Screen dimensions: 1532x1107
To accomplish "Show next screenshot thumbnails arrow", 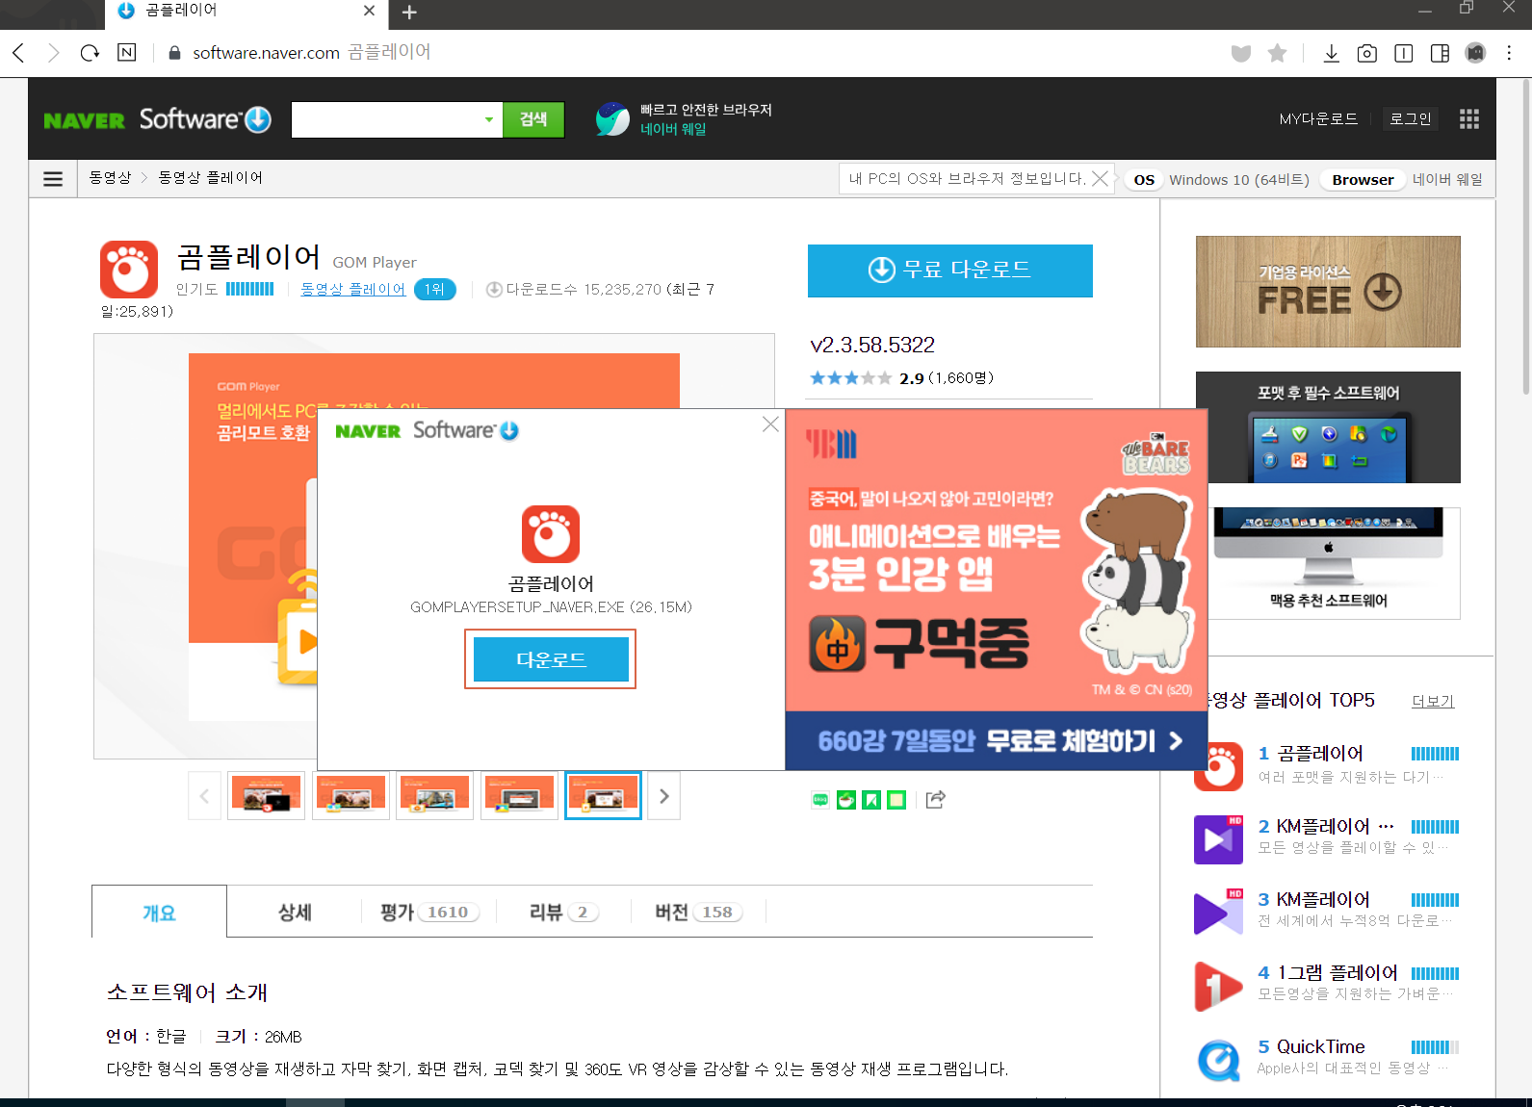I will pyautogui.click(x=663, y=796).
